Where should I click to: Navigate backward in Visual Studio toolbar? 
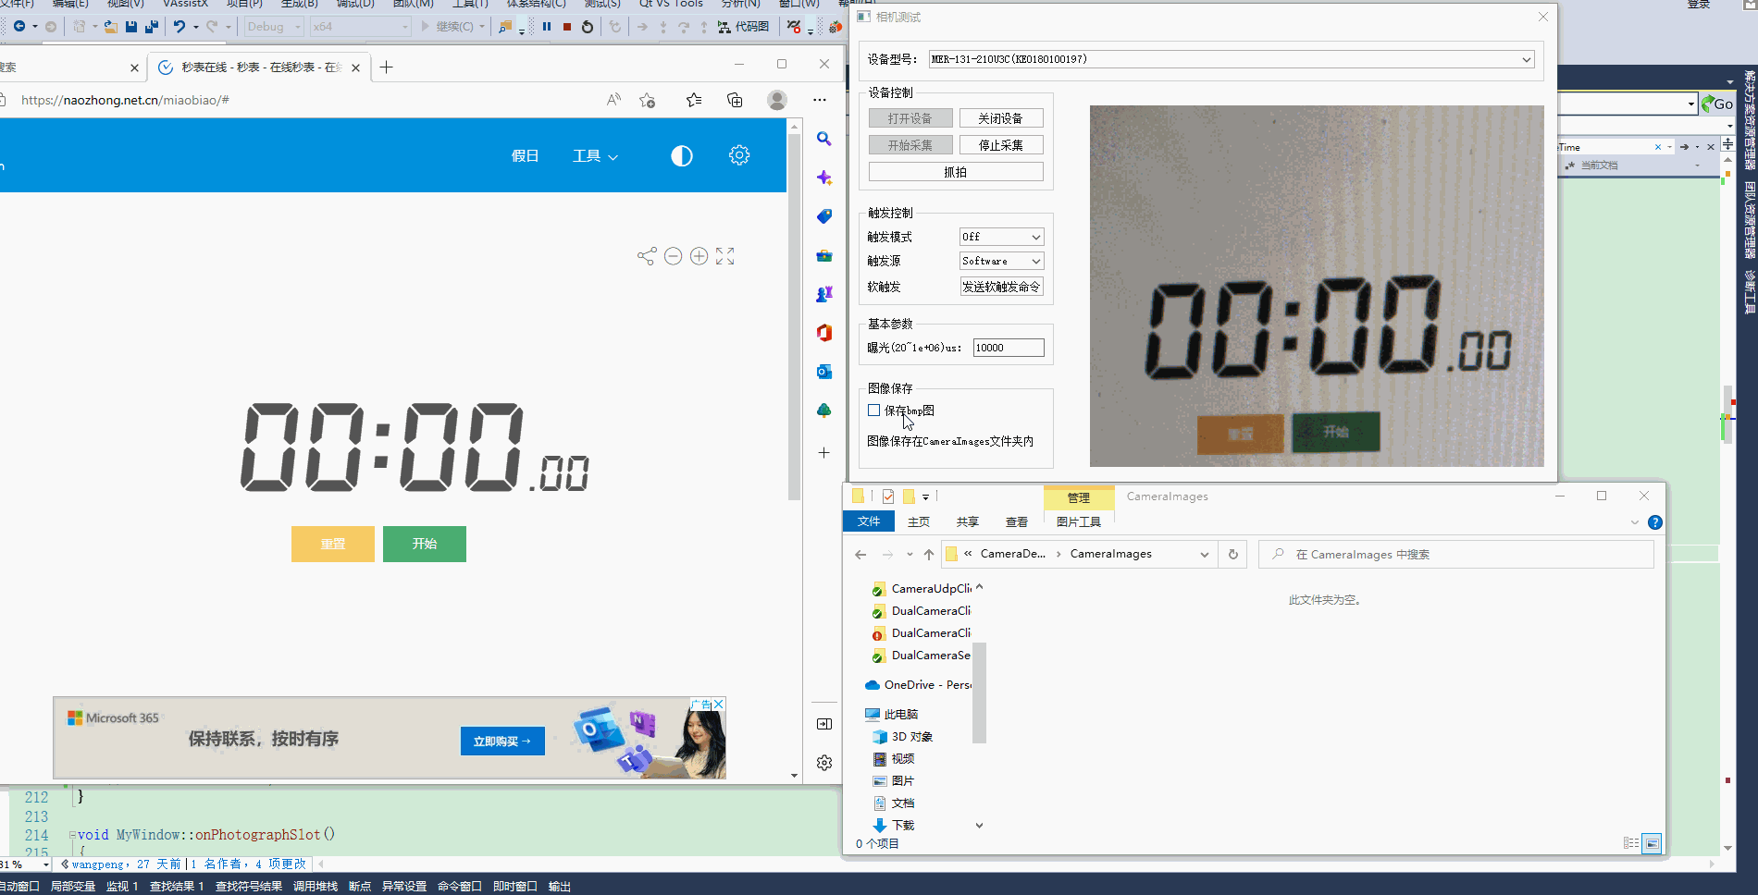(x=19, y=27)
